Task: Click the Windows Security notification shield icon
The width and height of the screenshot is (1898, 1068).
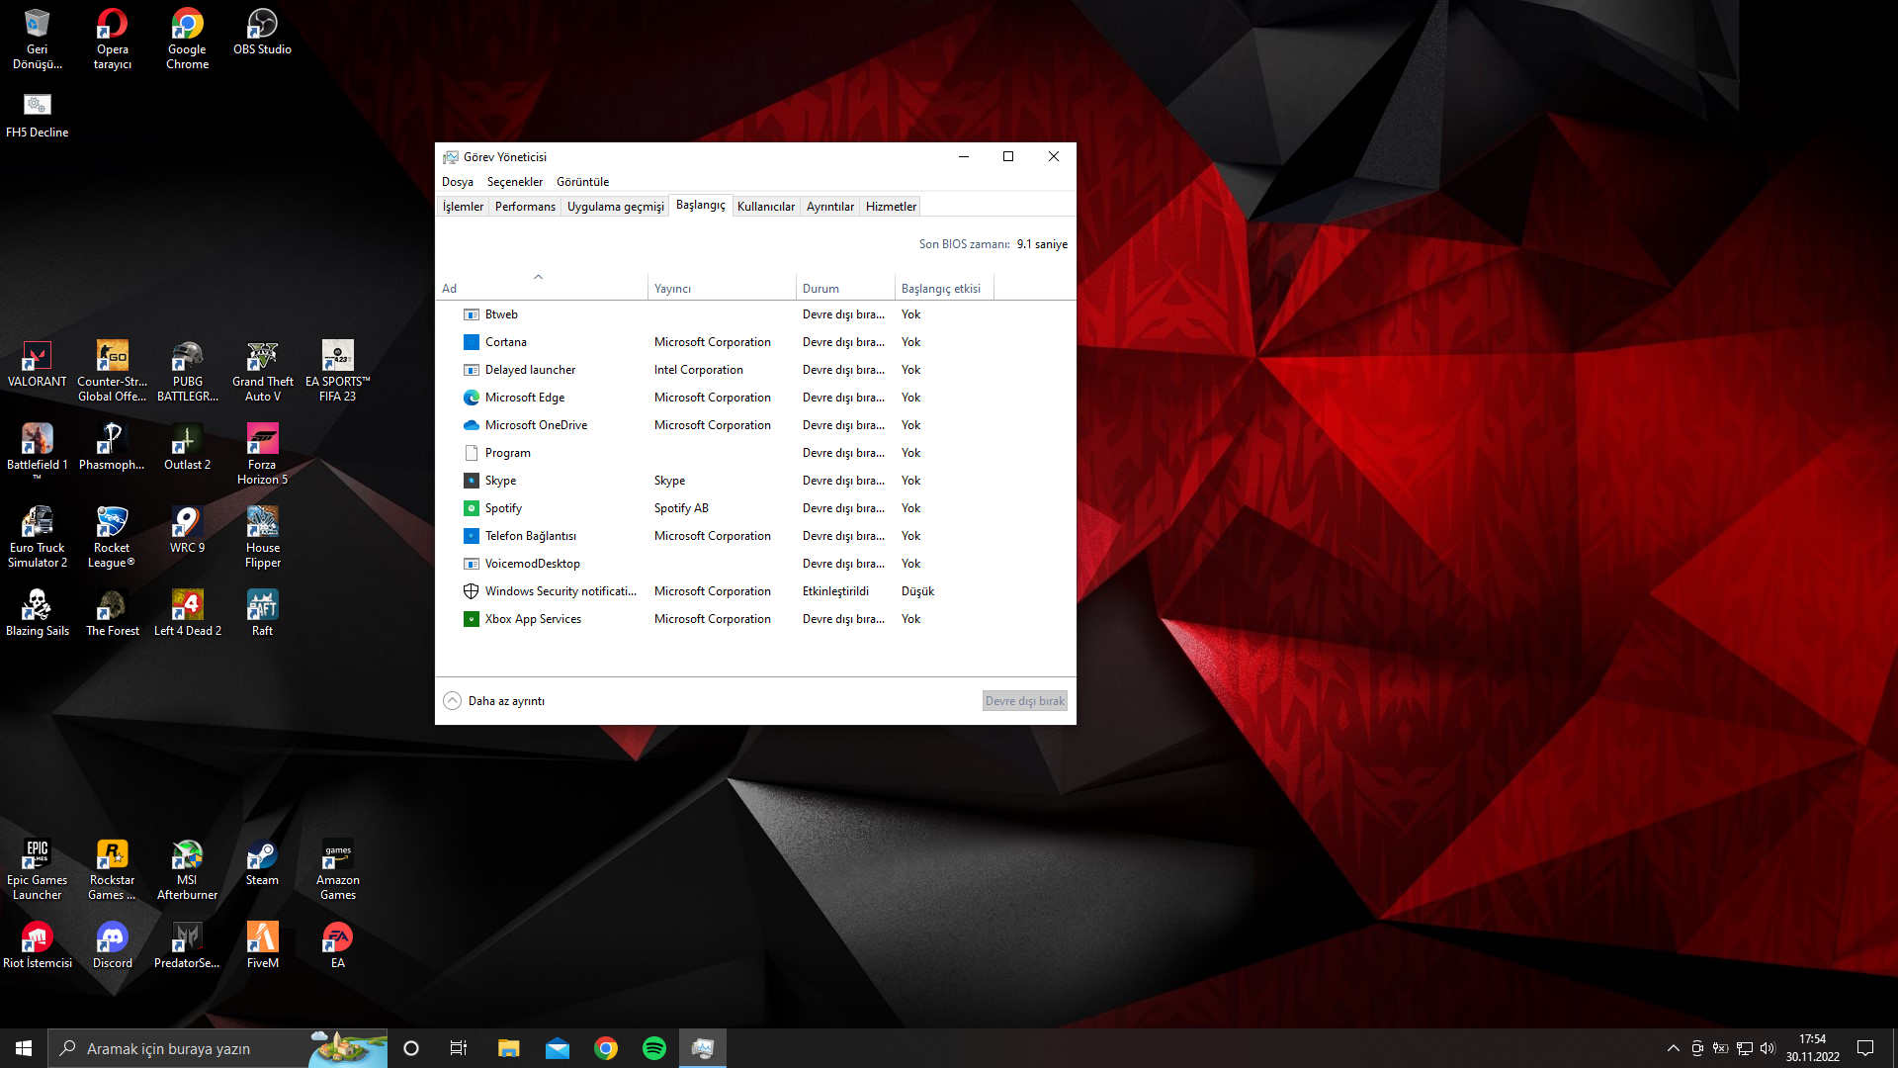Action: (472, 591)
